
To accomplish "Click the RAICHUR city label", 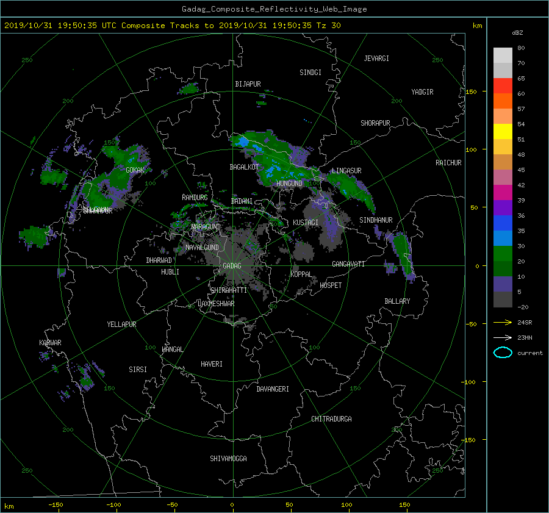I will pos(448,163).
